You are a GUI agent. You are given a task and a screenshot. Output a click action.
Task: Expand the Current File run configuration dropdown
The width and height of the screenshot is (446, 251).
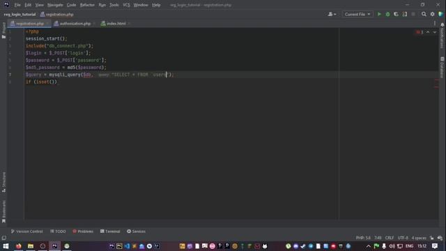[x=357, y=14]
